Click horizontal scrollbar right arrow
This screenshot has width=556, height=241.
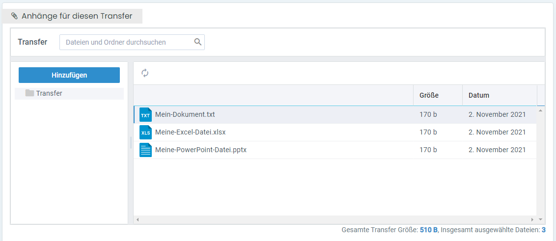(532, 219)
